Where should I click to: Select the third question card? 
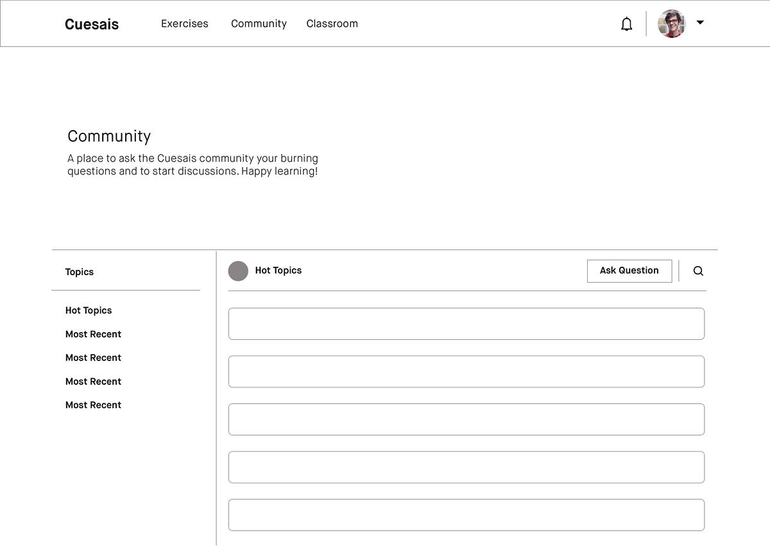tap(466, 419)
